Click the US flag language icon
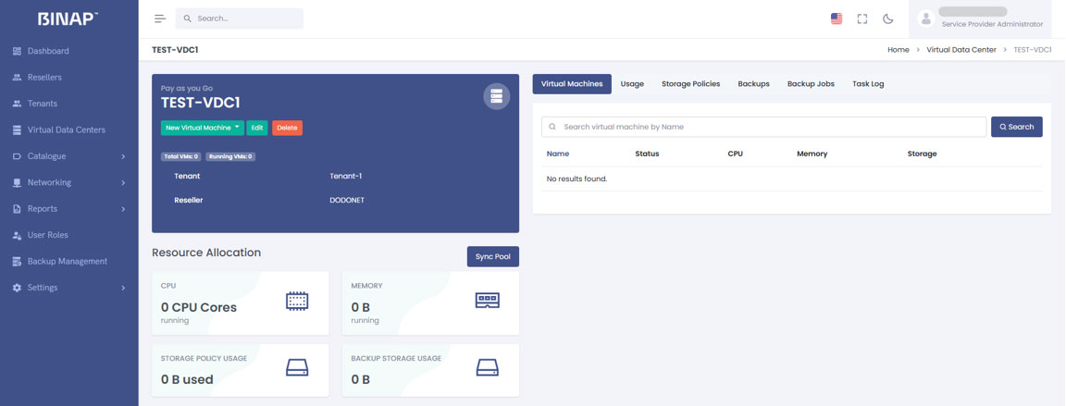Screen dimensions: 1066x406 (x=837, y=18)
